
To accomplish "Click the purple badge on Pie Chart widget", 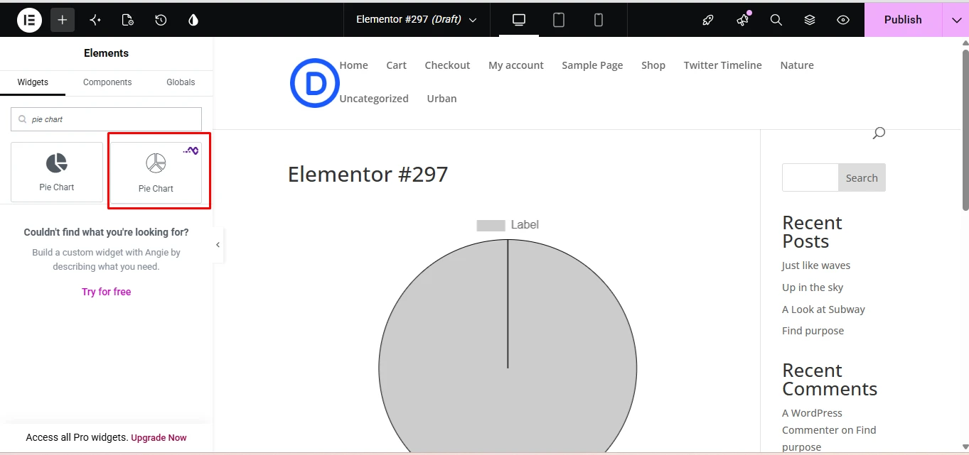I will click(191, 150).
